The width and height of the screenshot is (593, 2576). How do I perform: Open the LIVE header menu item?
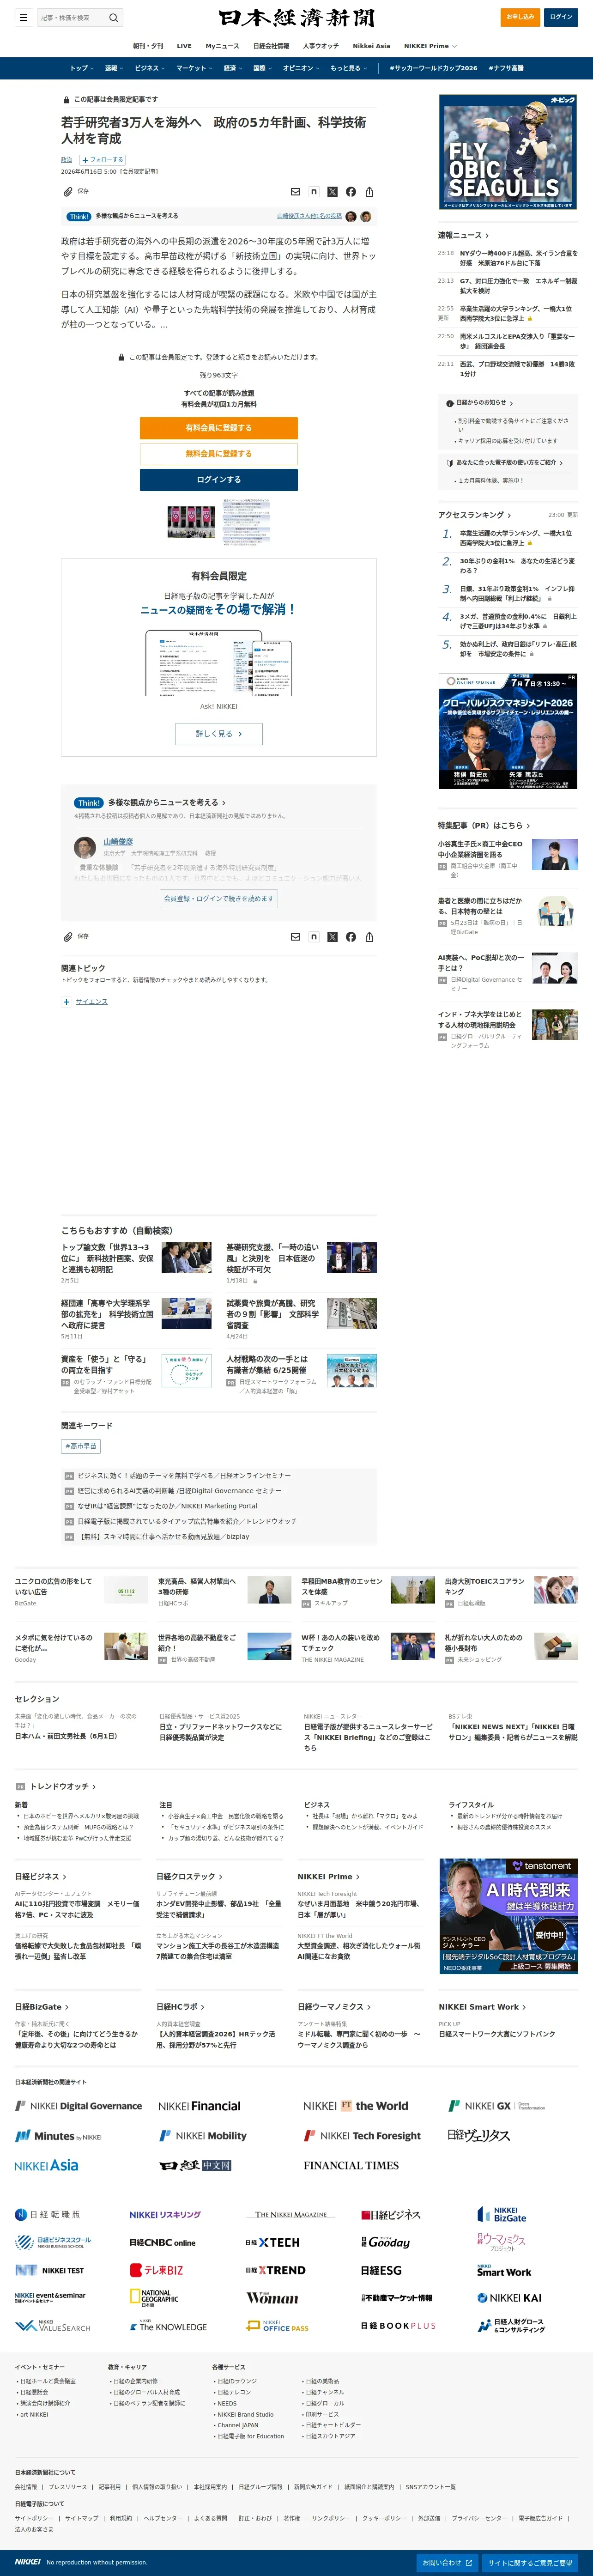pos(184,46)
